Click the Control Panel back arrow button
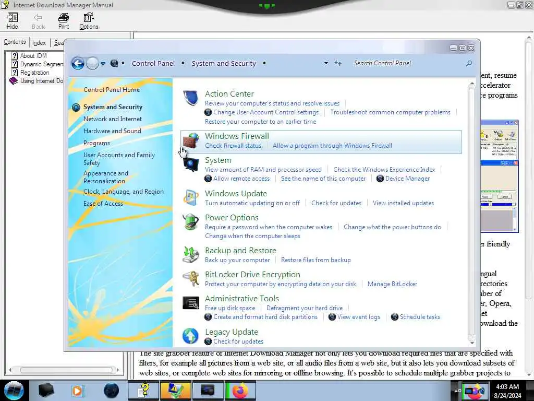Viewport: 534px width, 401px height. pos(78,63)
